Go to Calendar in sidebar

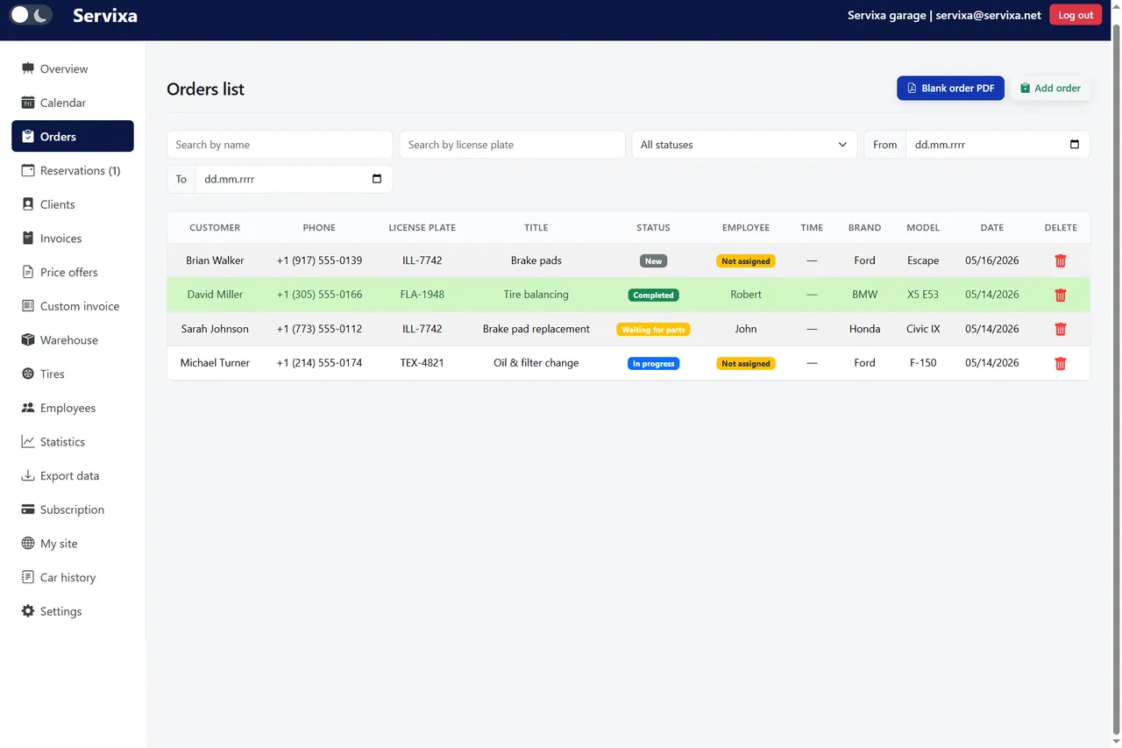tap(73, 103)
